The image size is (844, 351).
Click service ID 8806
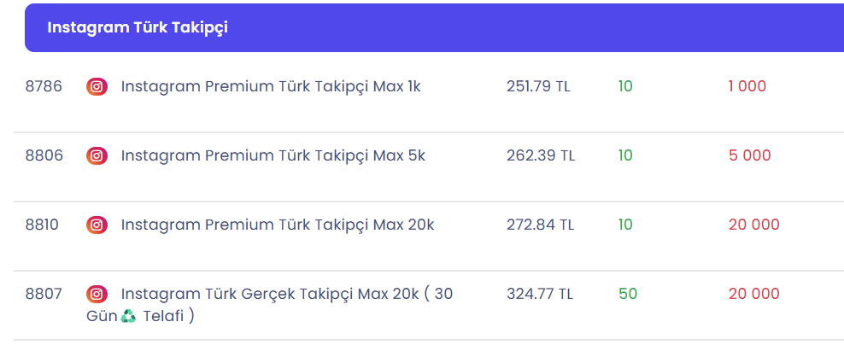tap(44, 155)
